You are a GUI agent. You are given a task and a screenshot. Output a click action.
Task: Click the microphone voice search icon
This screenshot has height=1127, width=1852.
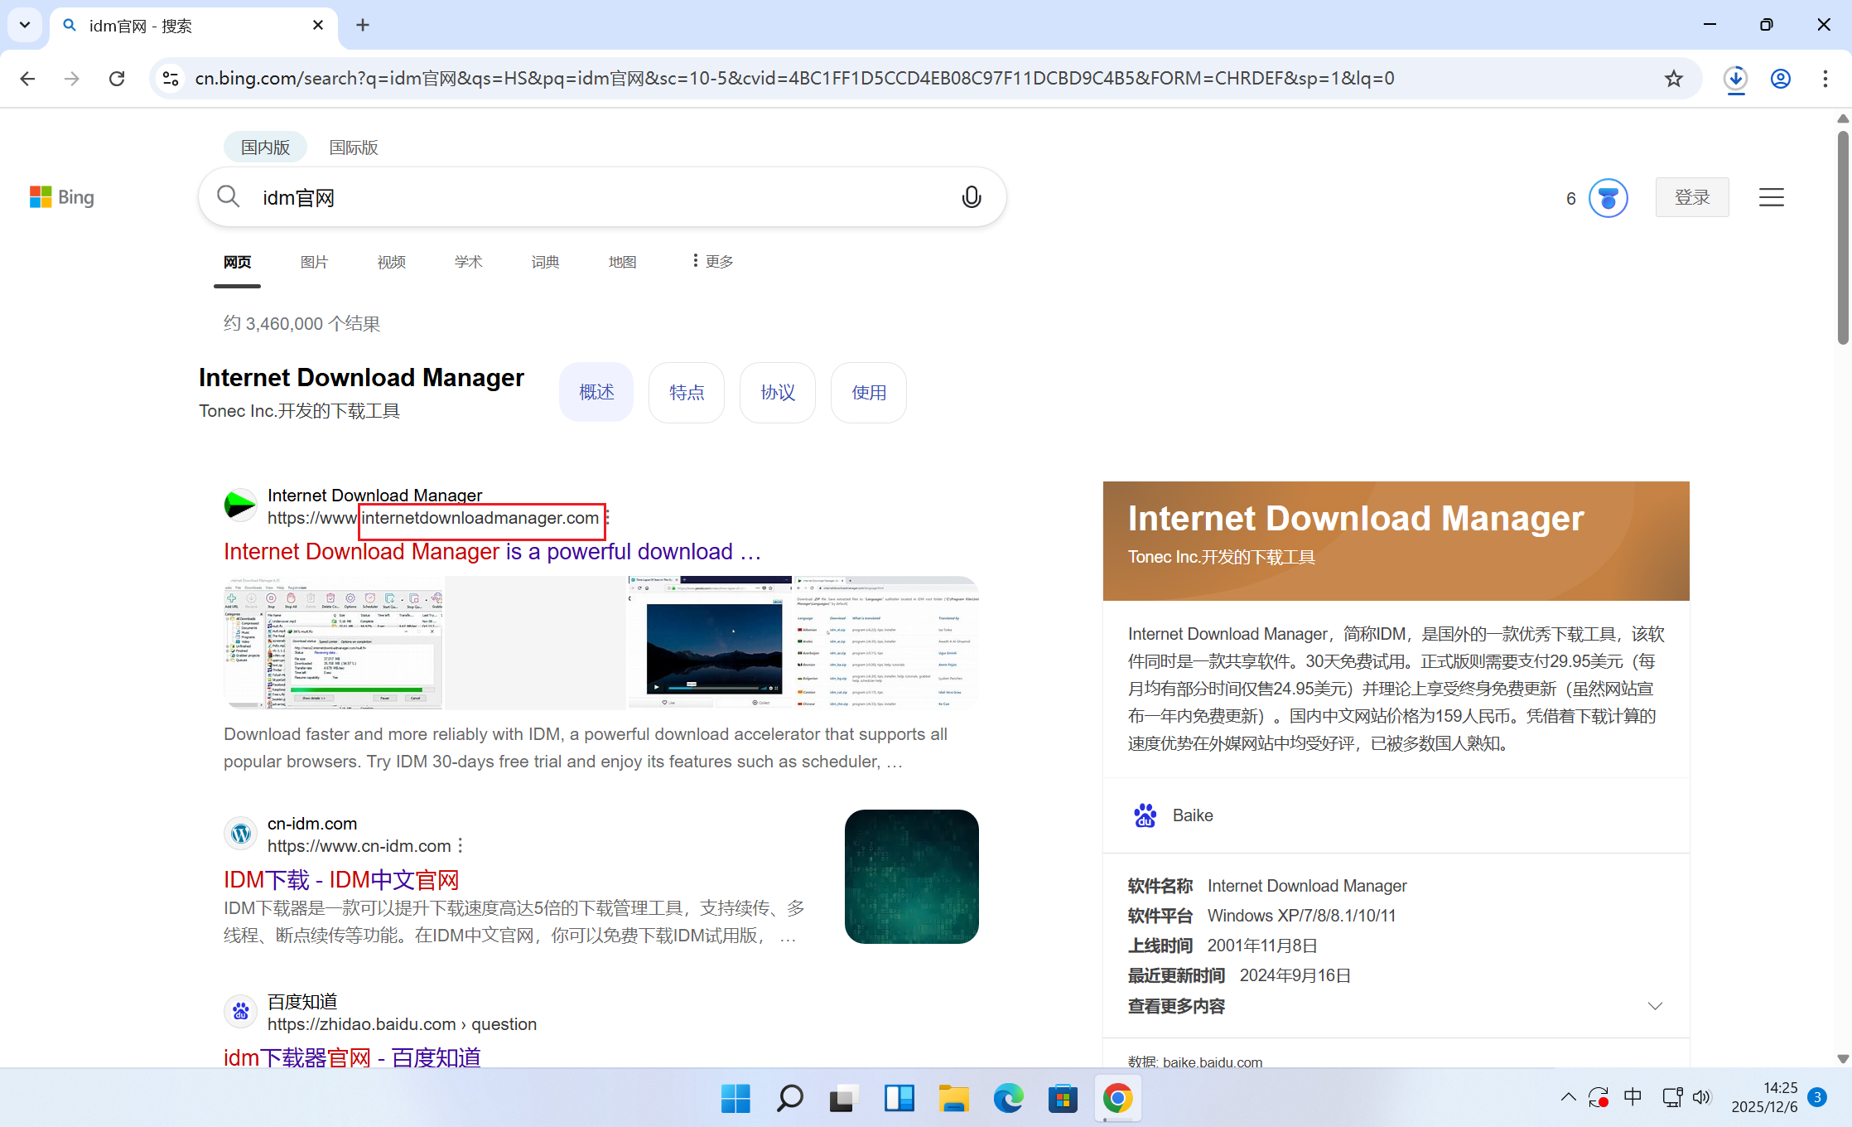(x=972, y=197)
